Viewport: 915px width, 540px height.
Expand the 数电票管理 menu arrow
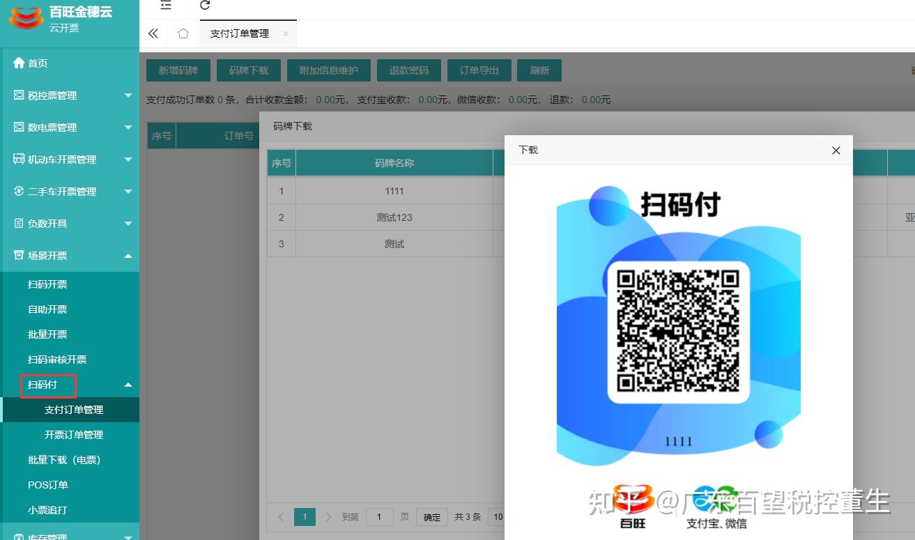[128, 128]
